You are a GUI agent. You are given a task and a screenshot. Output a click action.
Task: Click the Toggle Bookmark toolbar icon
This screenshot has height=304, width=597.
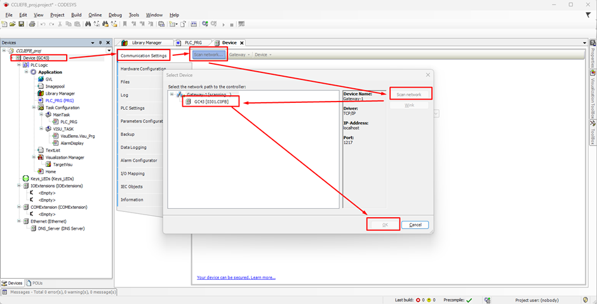[124, 24]
